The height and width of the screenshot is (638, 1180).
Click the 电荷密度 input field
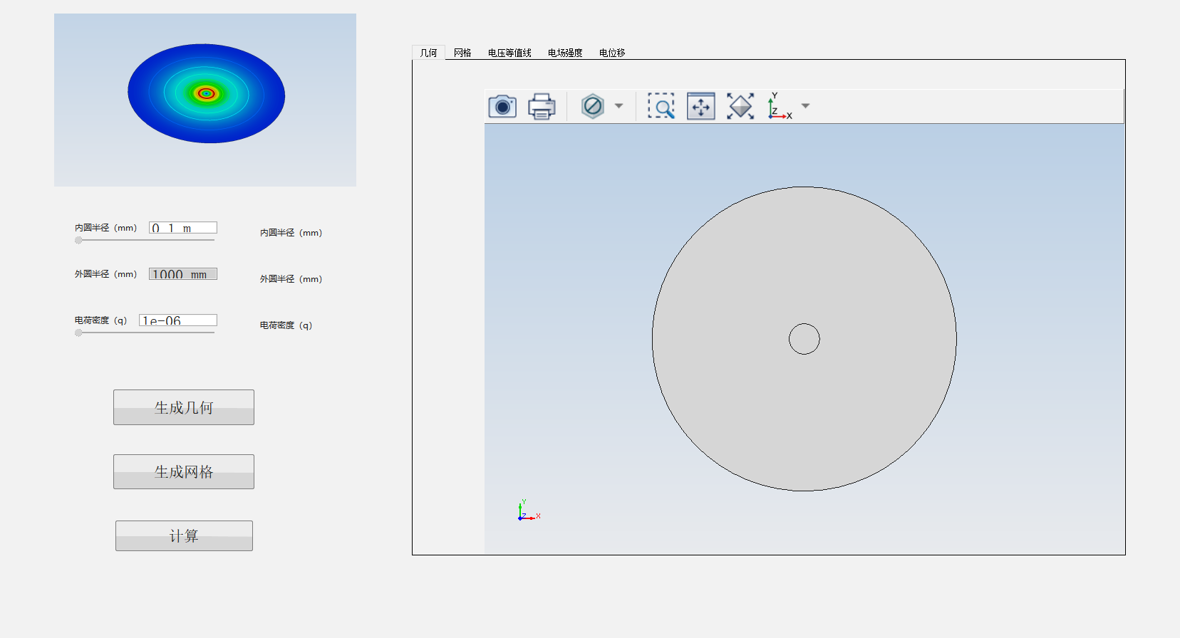click(x=178, y=320)
